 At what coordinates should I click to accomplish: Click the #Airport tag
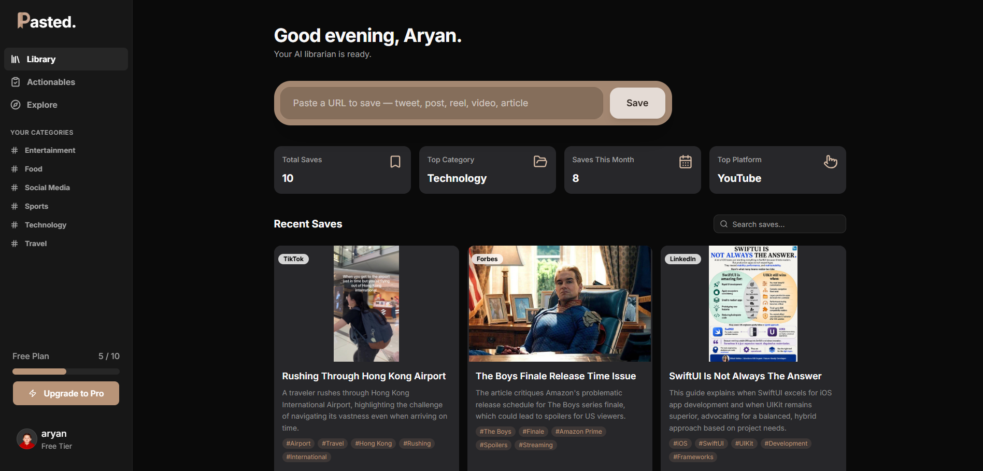click(x=298, y=444)
